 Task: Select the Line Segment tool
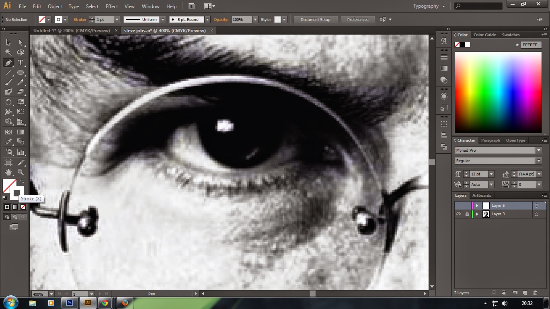click(8, 72)
